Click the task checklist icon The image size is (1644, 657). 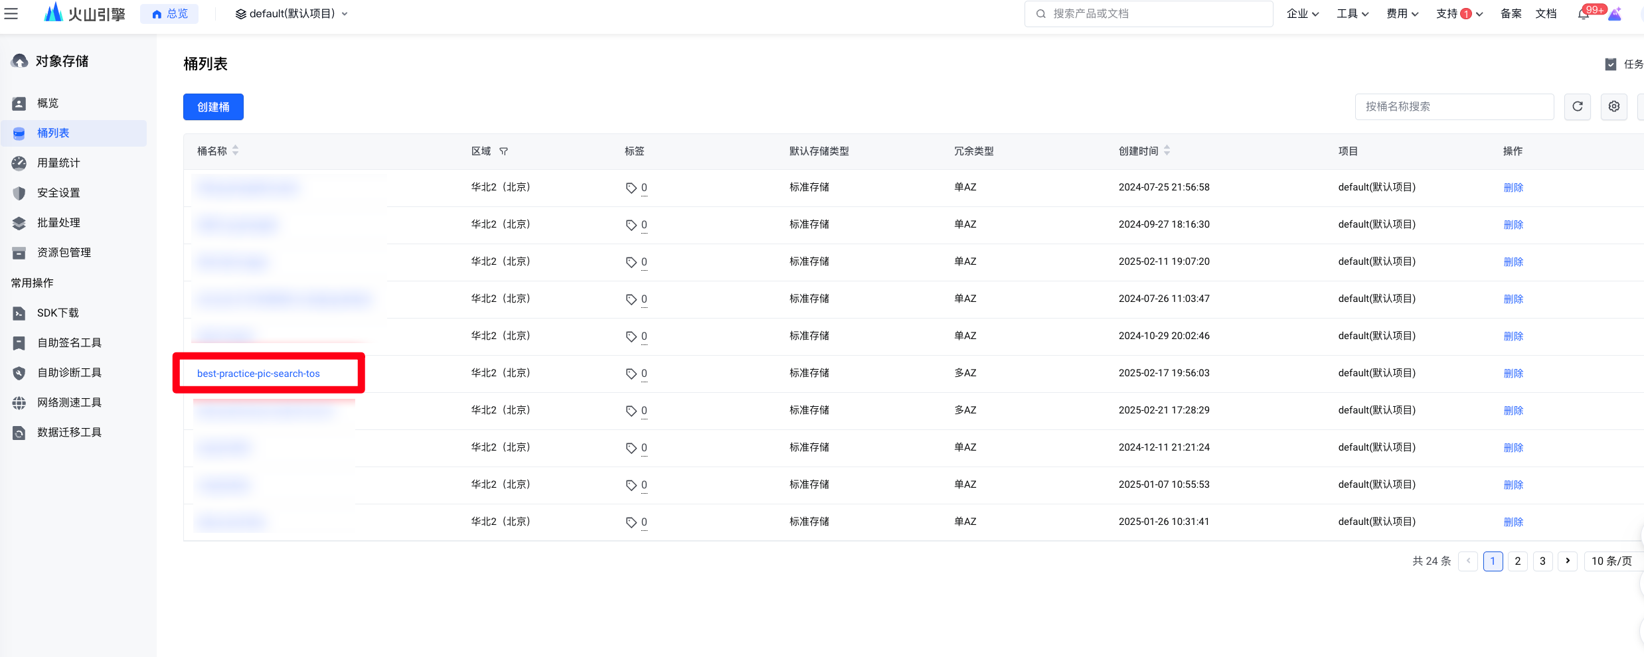click(1610, 64)
